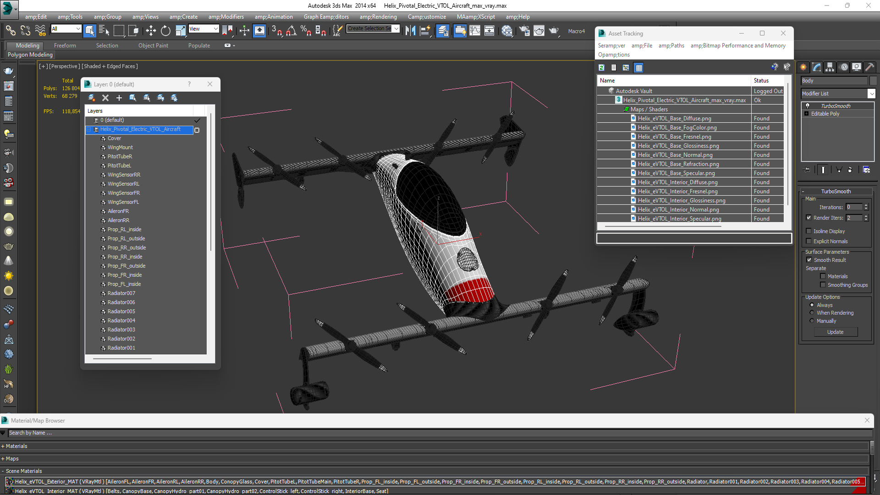Select the Select and Move tool

(151, 31)
